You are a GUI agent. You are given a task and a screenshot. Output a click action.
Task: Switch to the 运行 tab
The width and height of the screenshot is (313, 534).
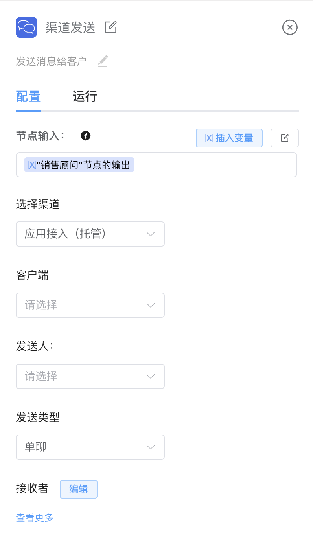click(x=85, y=97)
